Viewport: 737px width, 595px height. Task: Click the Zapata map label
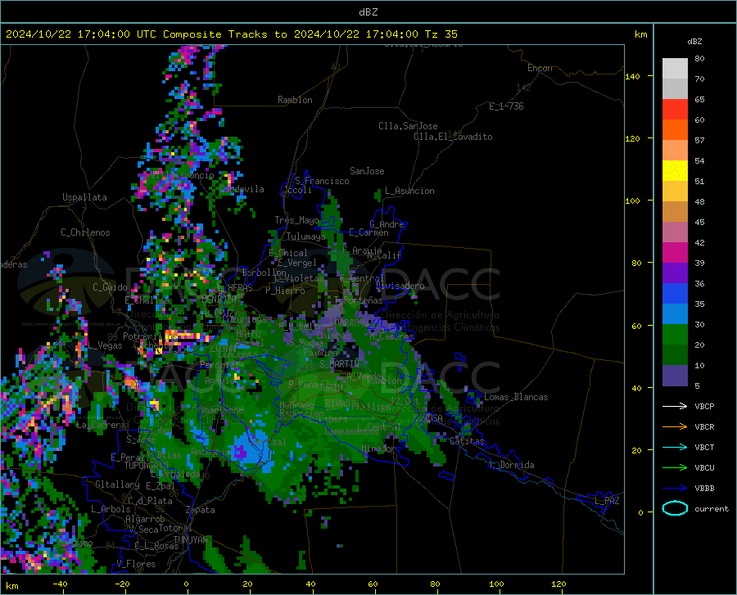pyautogui.click(x=201, y=510)
